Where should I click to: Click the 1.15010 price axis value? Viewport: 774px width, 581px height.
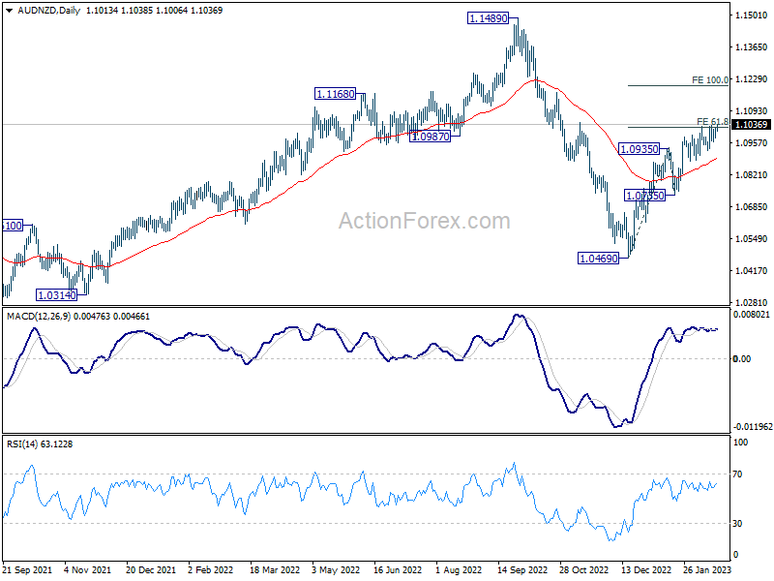752,15
